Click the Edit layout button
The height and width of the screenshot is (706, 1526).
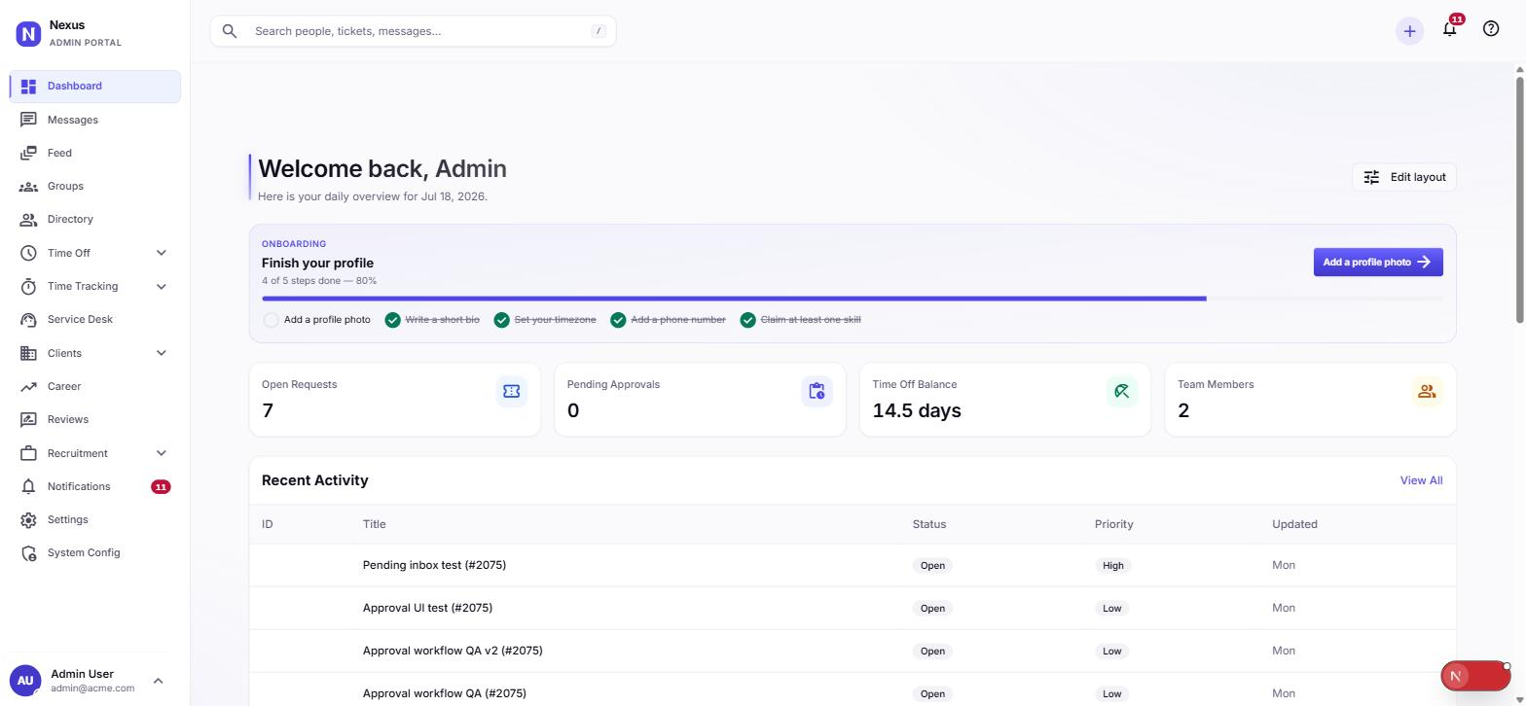(x=1404, y=177)
